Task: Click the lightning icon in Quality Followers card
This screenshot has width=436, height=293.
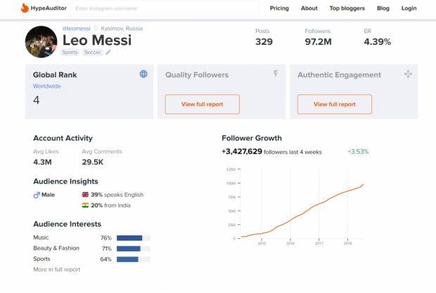Action: coord(276,74)
